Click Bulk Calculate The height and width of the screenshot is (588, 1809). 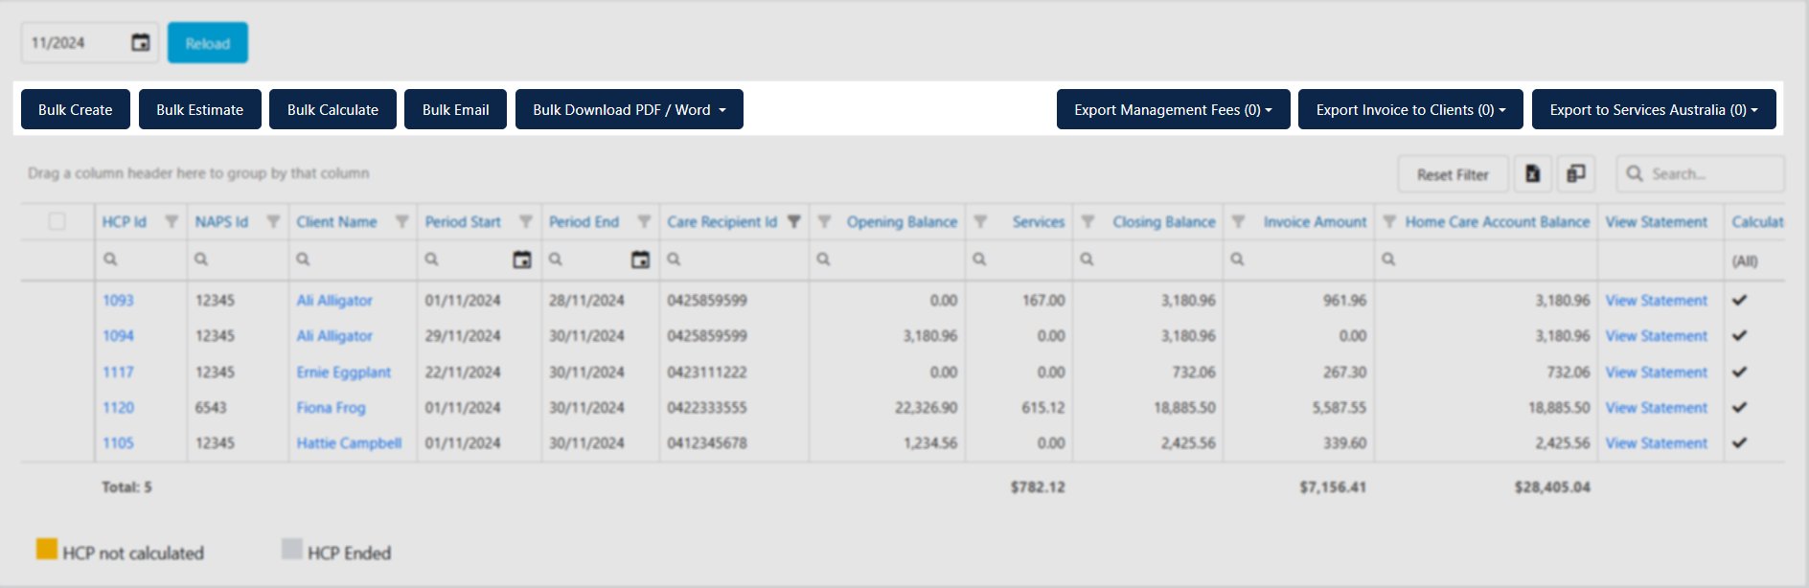point(332,109)
